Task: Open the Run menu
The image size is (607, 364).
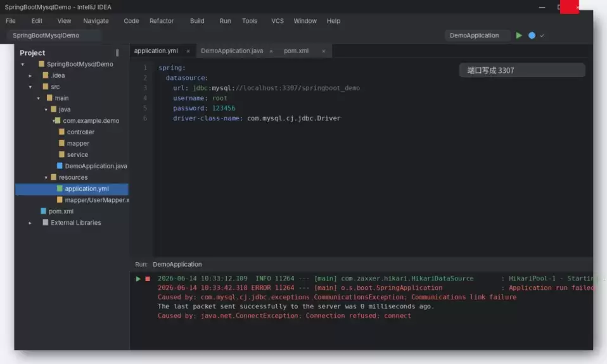Action: pyautogui.click(x=225, y=21)
